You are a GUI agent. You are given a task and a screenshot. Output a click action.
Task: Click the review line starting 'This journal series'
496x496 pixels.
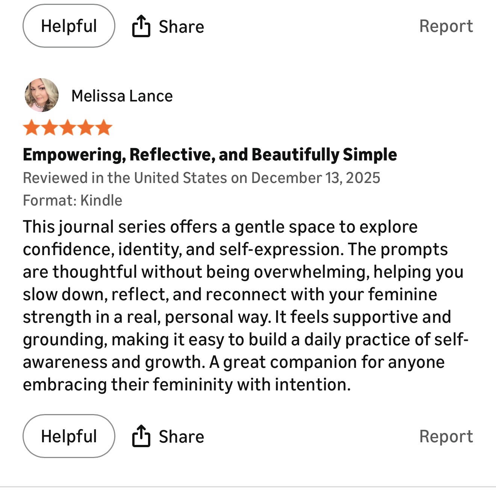pyautogui.click(x=220, y=227)
